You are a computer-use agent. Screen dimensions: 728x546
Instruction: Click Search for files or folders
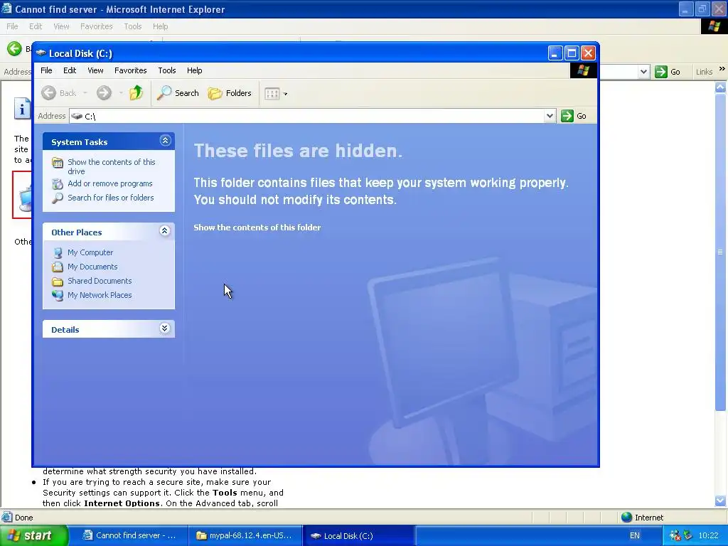(x=110, y=198)
